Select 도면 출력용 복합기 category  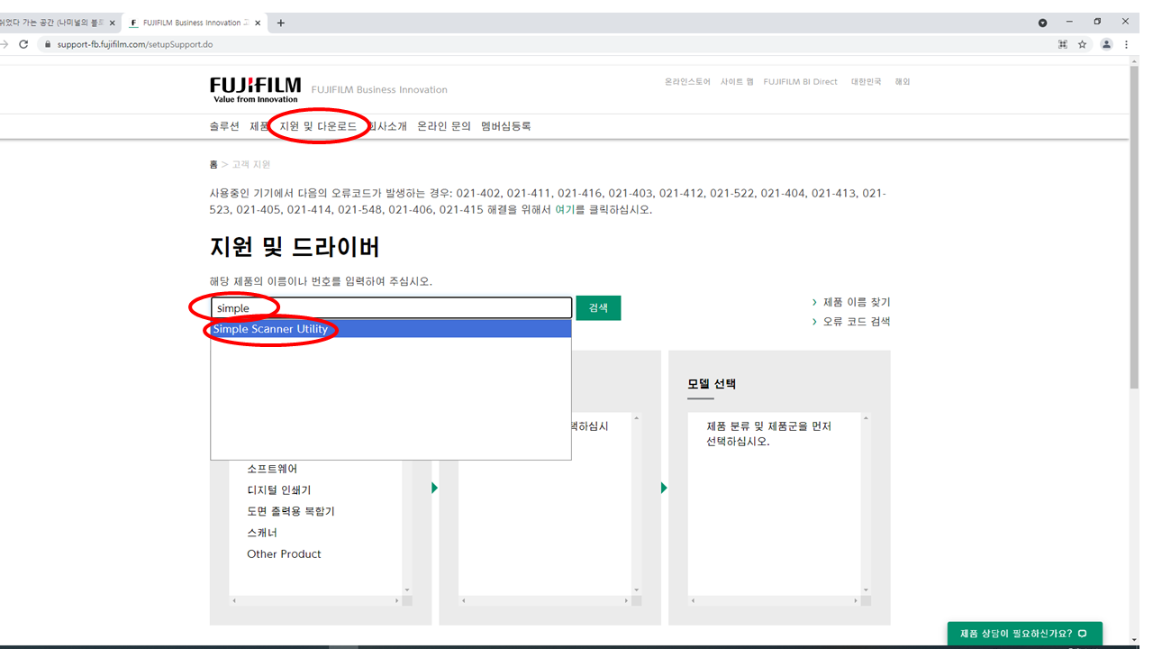coord(291,511)
